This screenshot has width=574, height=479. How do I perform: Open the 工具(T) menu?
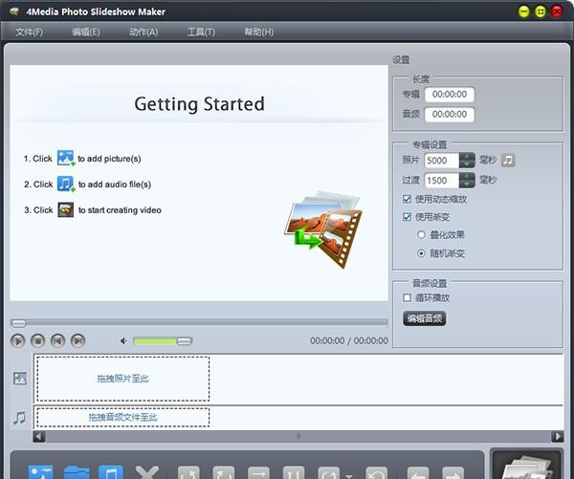coord(201,33)
